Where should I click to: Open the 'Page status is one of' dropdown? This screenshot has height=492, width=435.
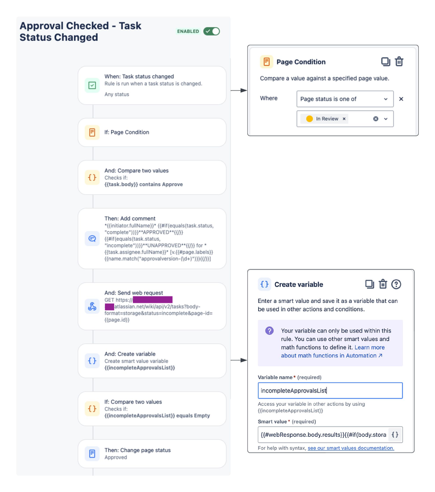point(345,99)
